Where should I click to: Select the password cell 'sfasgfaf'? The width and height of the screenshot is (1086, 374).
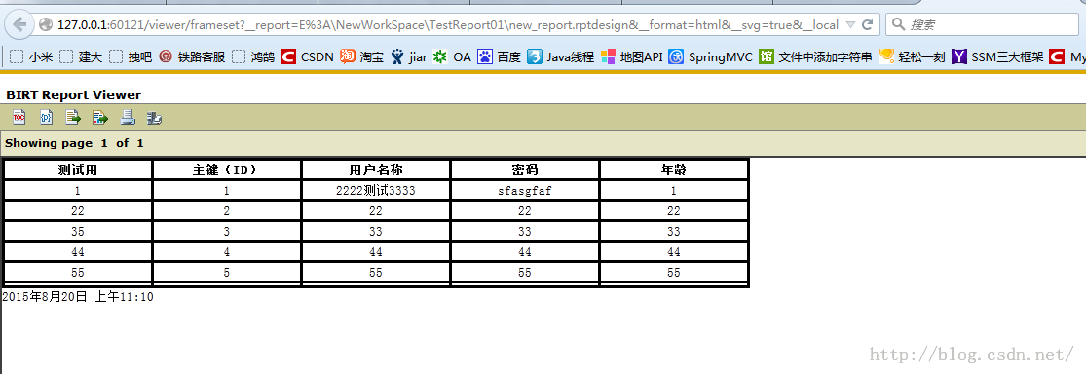click(525, 191)
